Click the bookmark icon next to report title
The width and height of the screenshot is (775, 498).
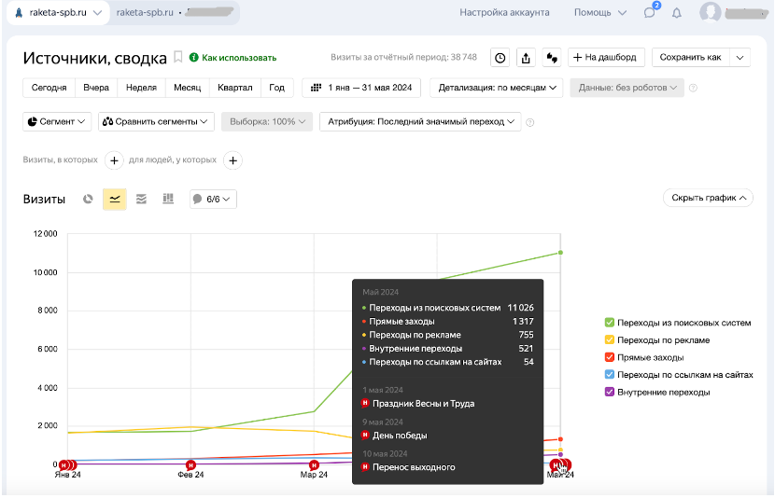[177, 58]
